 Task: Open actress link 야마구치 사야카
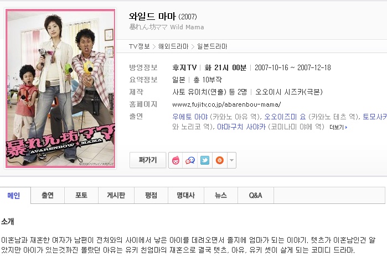point(241,127)
